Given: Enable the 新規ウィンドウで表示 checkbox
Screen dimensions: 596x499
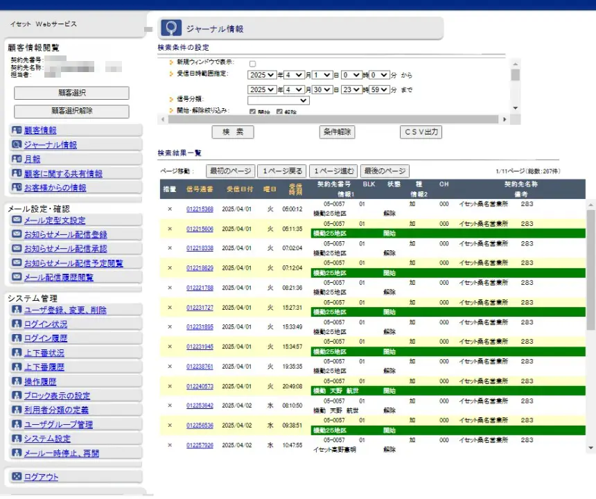Looking at the screenshot, I should pos(252,64).
